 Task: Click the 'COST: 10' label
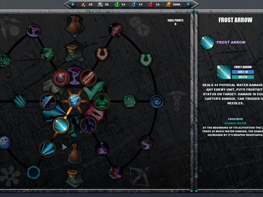pos(243,72)
